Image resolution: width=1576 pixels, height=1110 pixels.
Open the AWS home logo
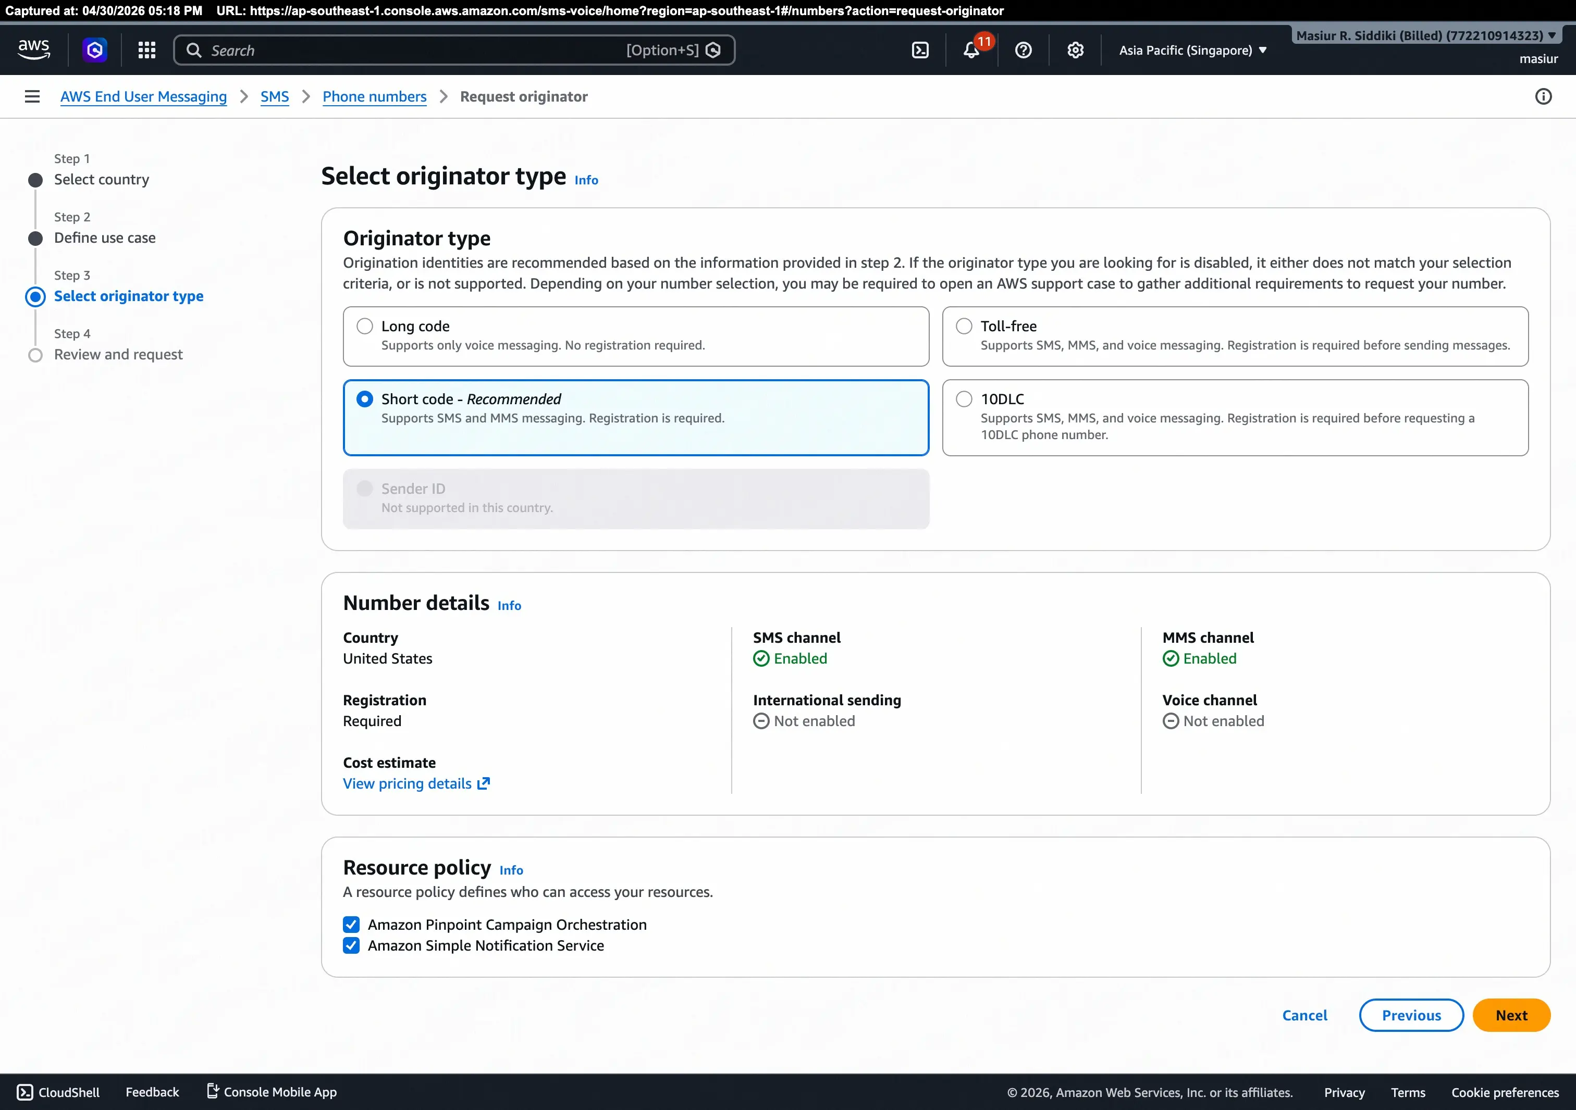(34, 50)
